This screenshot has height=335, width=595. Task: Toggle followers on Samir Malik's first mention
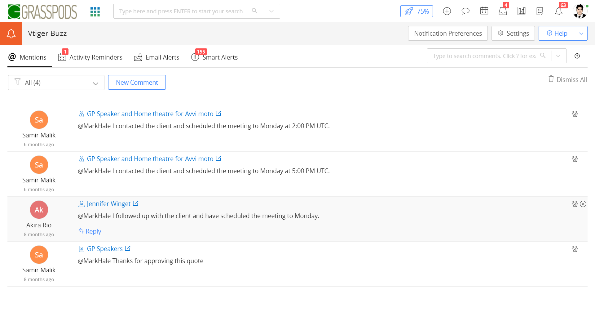pyautogui.click(x=575, y=114)
